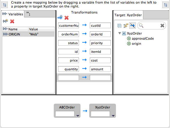Click the auto-map icon in Target toolbar
The width and height of the screenshot is (170, 128).
pyautogui.click(x=126, y=26)
